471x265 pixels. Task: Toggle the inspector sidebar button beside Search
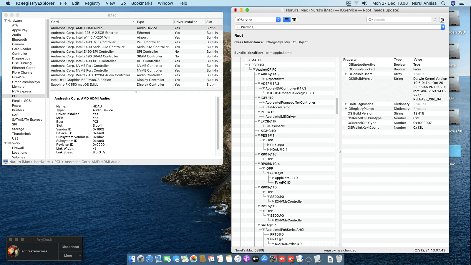(x=442, y=20)
